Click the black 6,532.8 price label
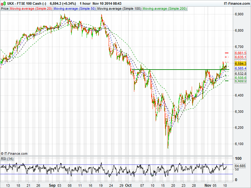Viewport: 251px width, 188px height. point(240,74)
